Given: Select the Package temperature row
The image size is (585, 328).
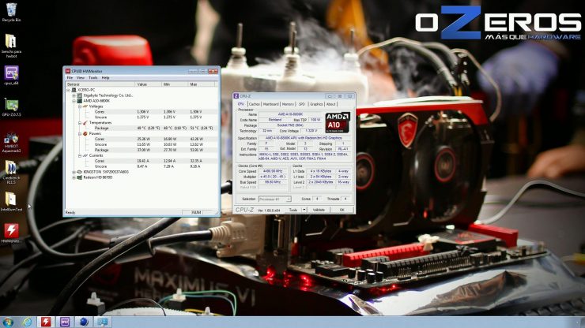Looking at the screenshot, I should (142, 128).
